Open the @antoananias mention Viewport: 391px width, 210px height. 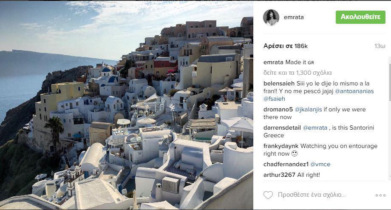(x=354, y=91)
